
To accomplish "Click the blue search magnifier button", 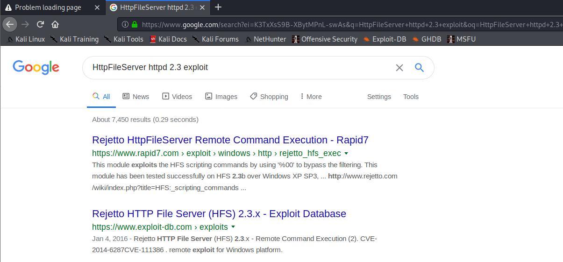I will point(420,68).
